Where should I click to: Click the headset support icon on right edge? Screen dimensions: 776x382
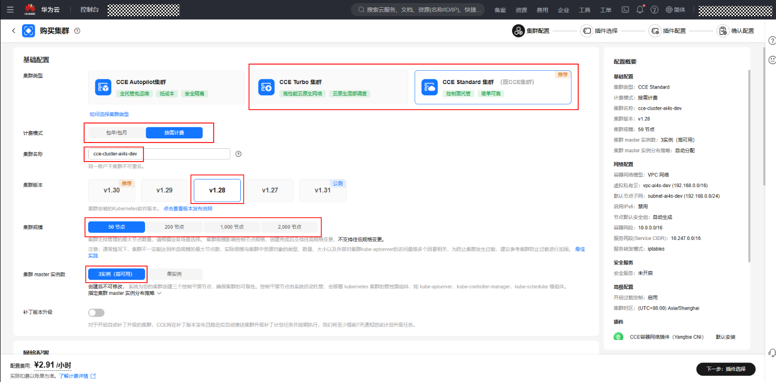coord(772,352)
